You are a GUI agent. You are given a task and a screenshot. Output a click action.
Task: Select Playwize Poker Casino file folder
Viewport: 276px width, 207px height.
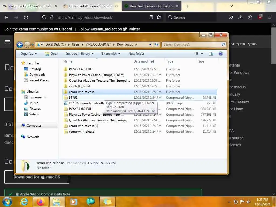pyautogui.click(x=140, y=75)
